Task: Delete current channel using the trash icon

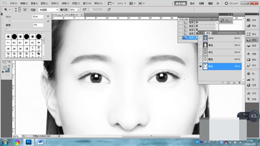Action: pyautogui.click(x=239, y=83)
